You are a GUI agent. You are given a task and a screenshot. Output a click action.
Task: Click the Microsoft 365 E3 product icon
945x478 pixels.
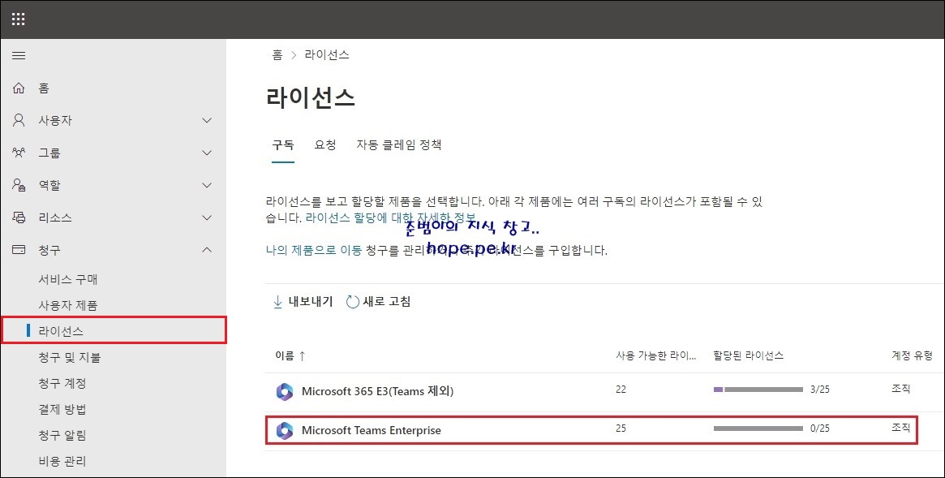pos(285,392)
